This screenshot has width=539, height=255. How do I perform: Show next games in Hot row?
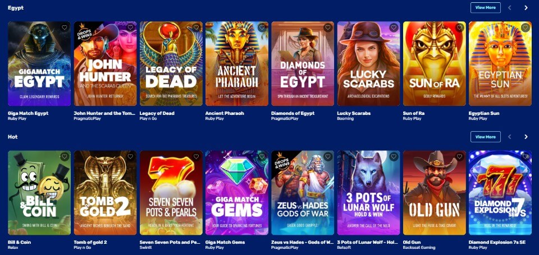[526, 137]
